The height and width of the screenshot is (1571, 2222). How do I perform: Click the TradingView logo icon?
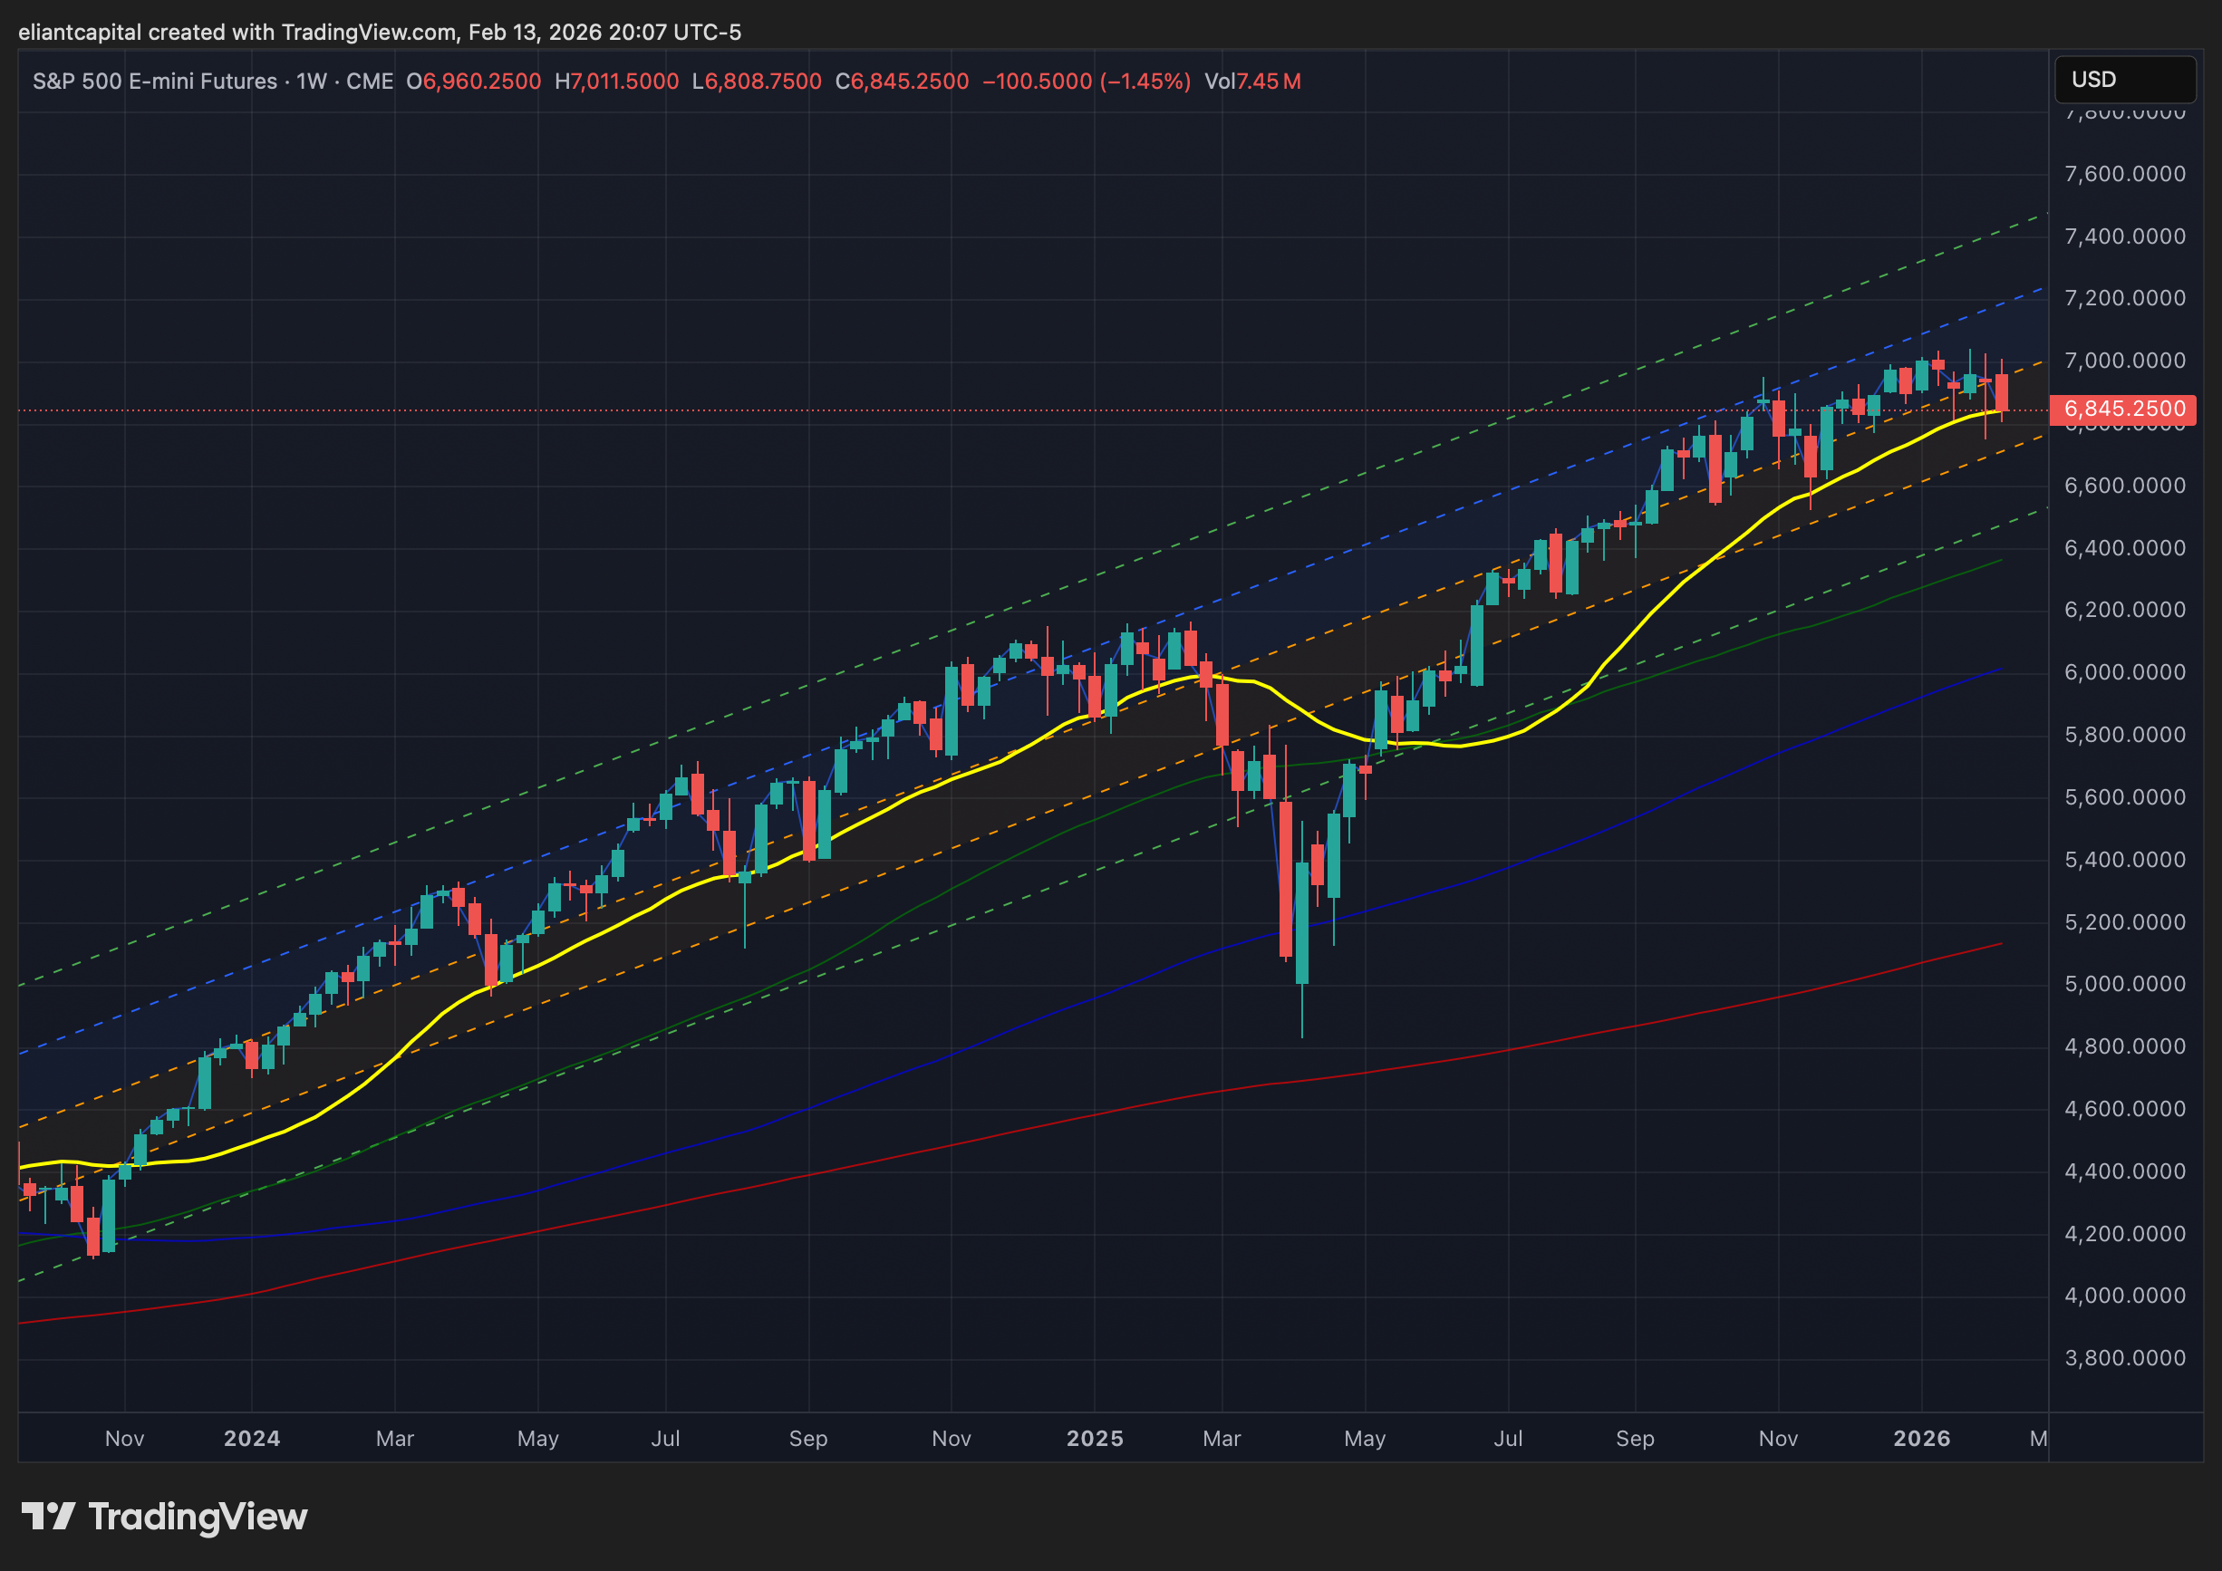pos(47,1516)
